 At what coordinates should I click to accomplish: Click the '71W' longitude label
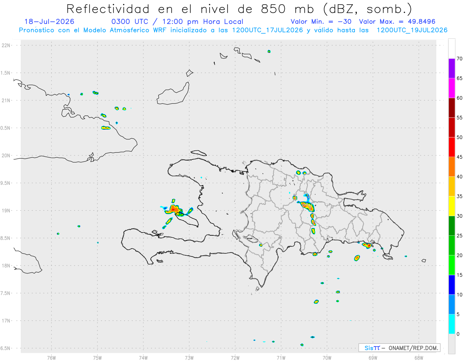click(x=281, y=358)
